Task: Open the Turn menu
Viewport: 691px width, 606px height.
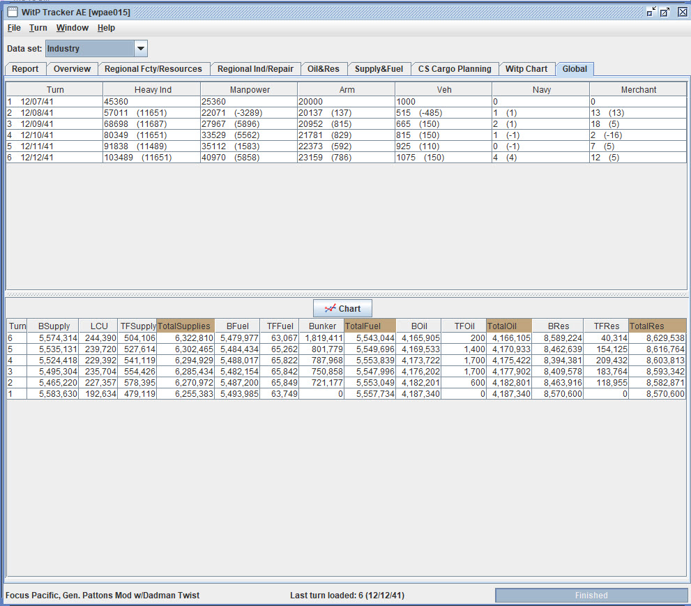Action: (x=38, y=28)
